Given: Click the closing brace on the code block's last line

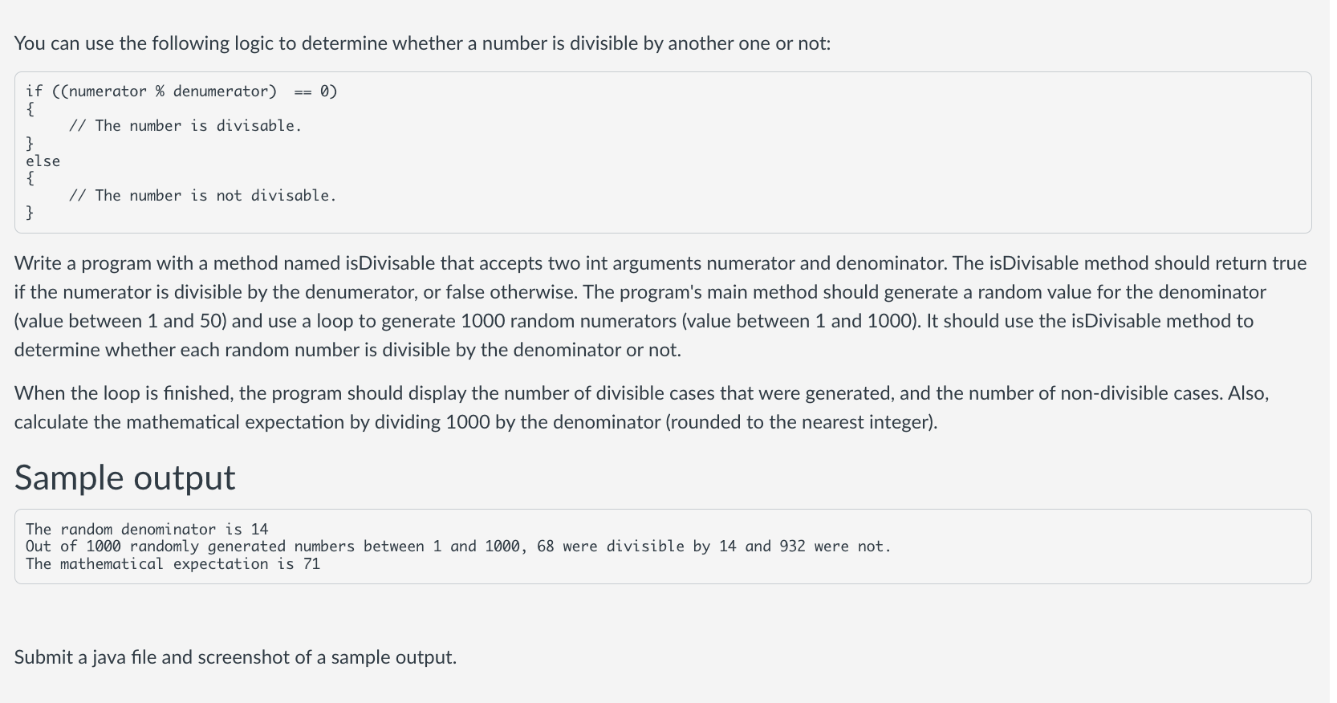Looking at the screenshot, I should coord(30,213).
